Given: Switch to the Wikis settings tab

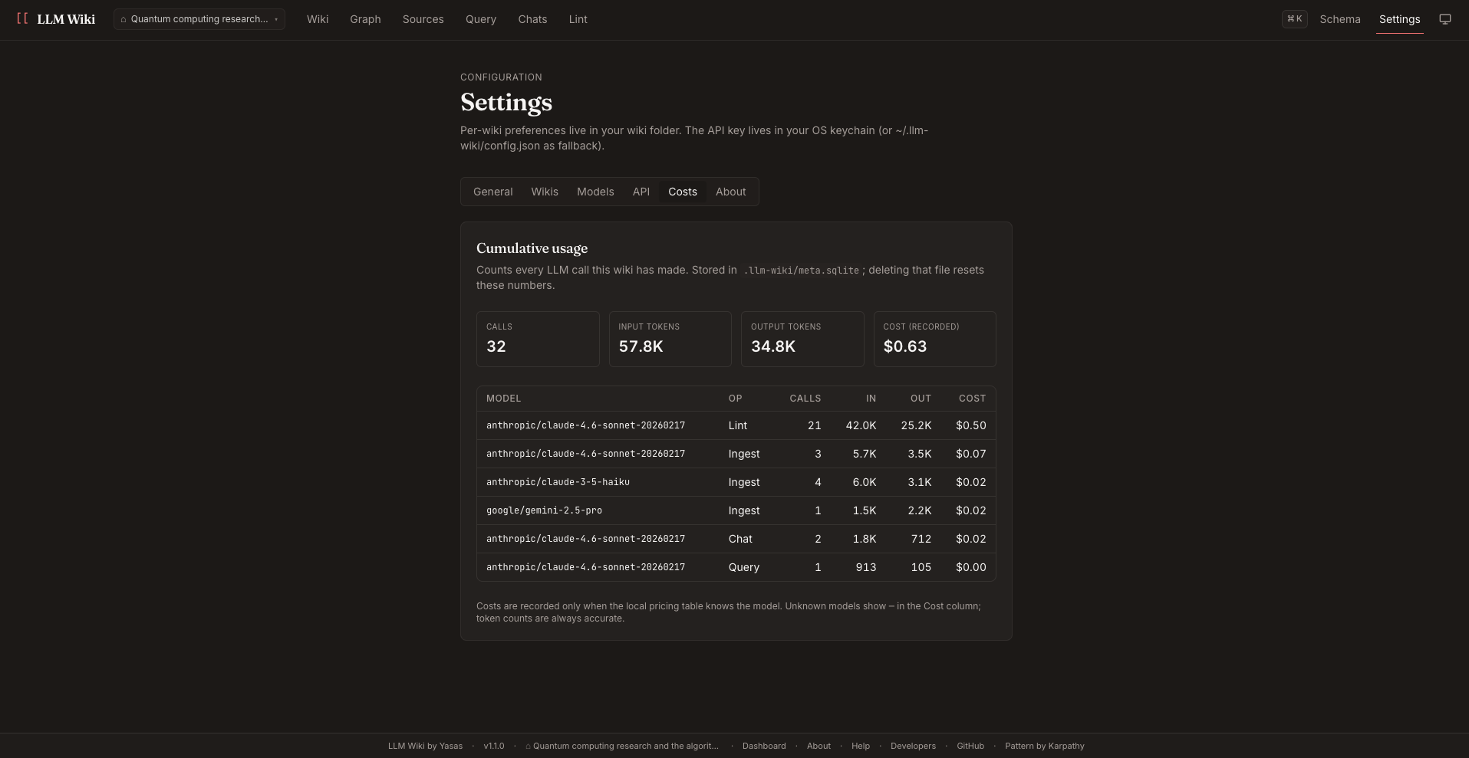Looking at the screenshot, I should (x=545, y=192).
